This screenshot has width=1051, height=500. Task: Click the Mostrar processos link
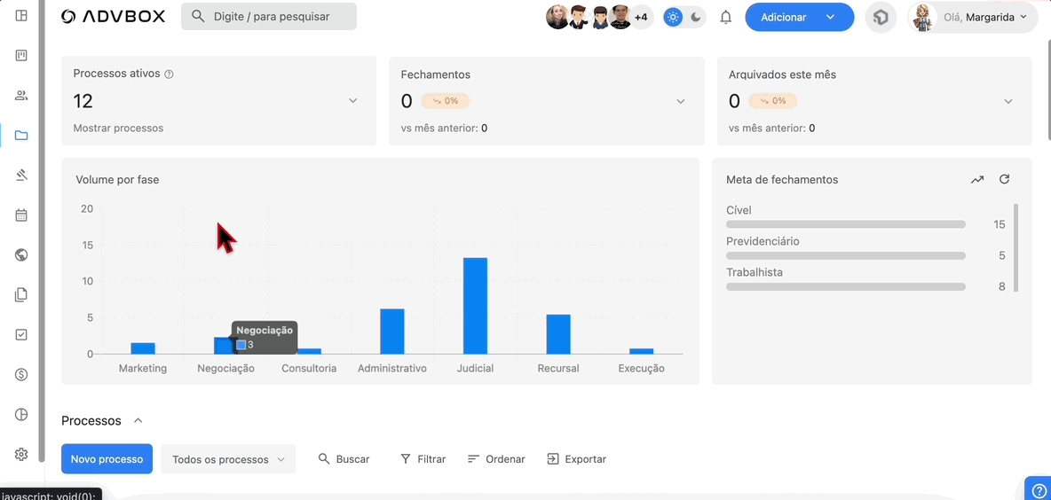pos(118,128)
